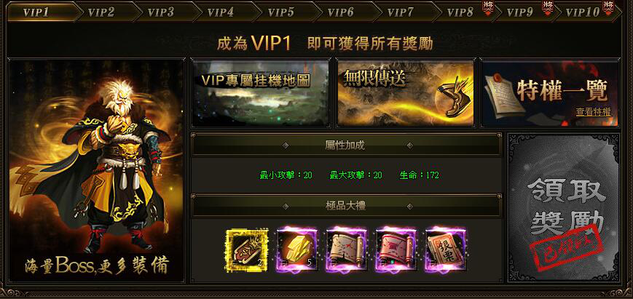Click the reward badge on VIP9 tab
This screenshot has height=299, width=633.
[548, 7]
